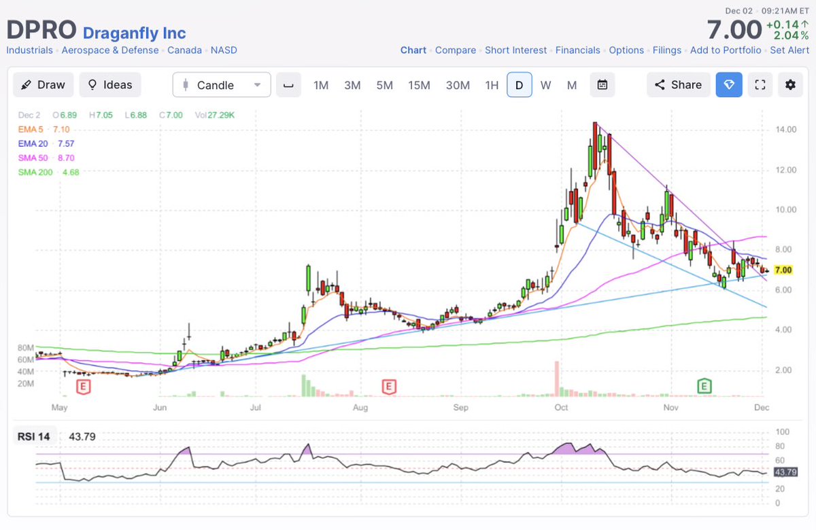This screenshot has width=816, height=530.
Task: Open the Canada country link
Action: click(184, 50)
